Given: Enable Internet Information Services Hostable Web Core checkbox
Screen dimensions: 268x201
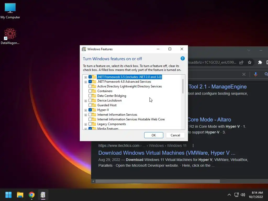Looking at the screenshot, I should (x=90, y=119).
